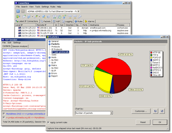Switch to the Alarms tab
The height and width of the screenshot is (133, 172).
(x=89, y=21)
